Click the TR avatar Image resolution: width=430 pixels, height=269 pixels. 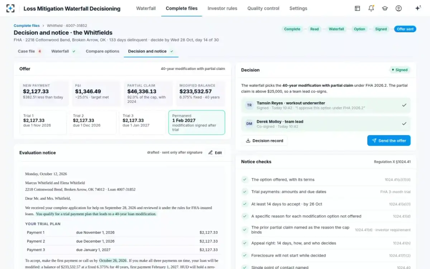point(249,105)
